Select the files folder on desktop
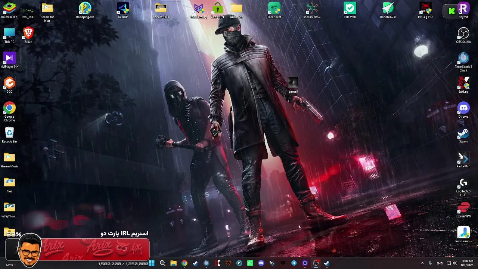The width and height of the screenshot is (478, 269). point(9,185)
